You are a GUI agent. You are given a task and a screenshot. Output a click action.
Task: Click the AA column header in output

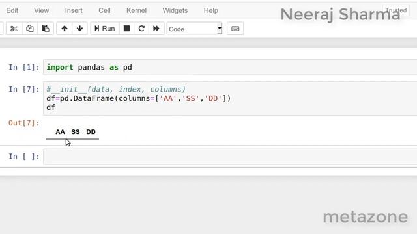pyautogui.click(x=60, y=132)
